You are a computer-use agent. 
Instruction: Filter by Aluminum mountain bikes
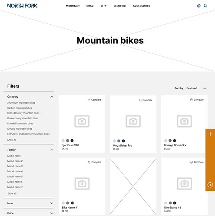click(21, 103)
